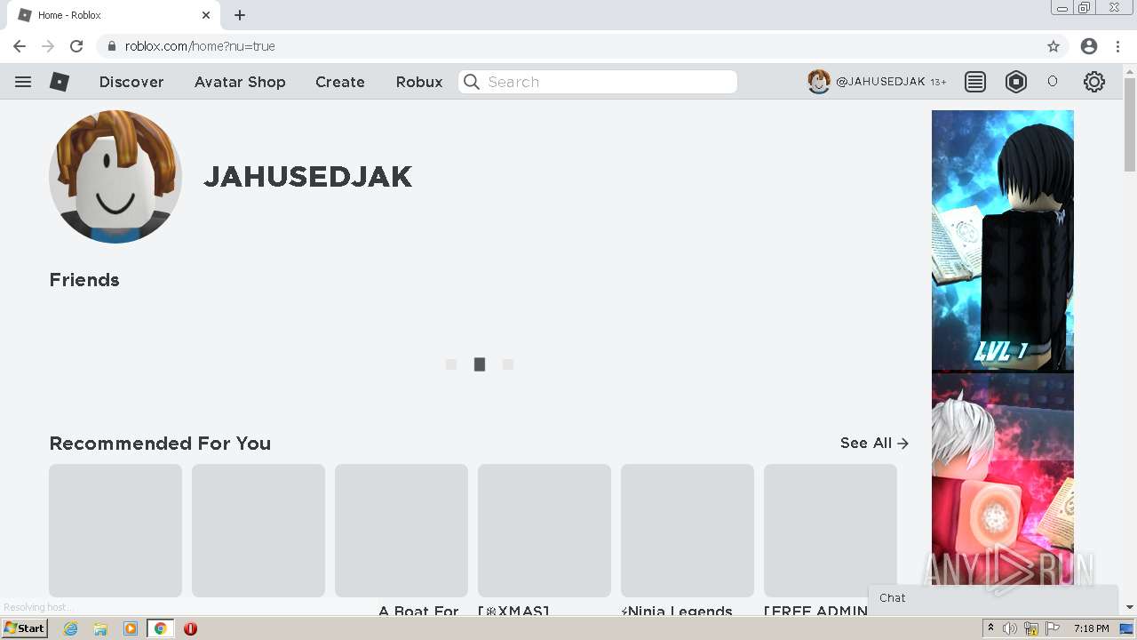Click the Friends section heading
The height and width of the screenshot is (640, 1137).
[x=84, y=280]
